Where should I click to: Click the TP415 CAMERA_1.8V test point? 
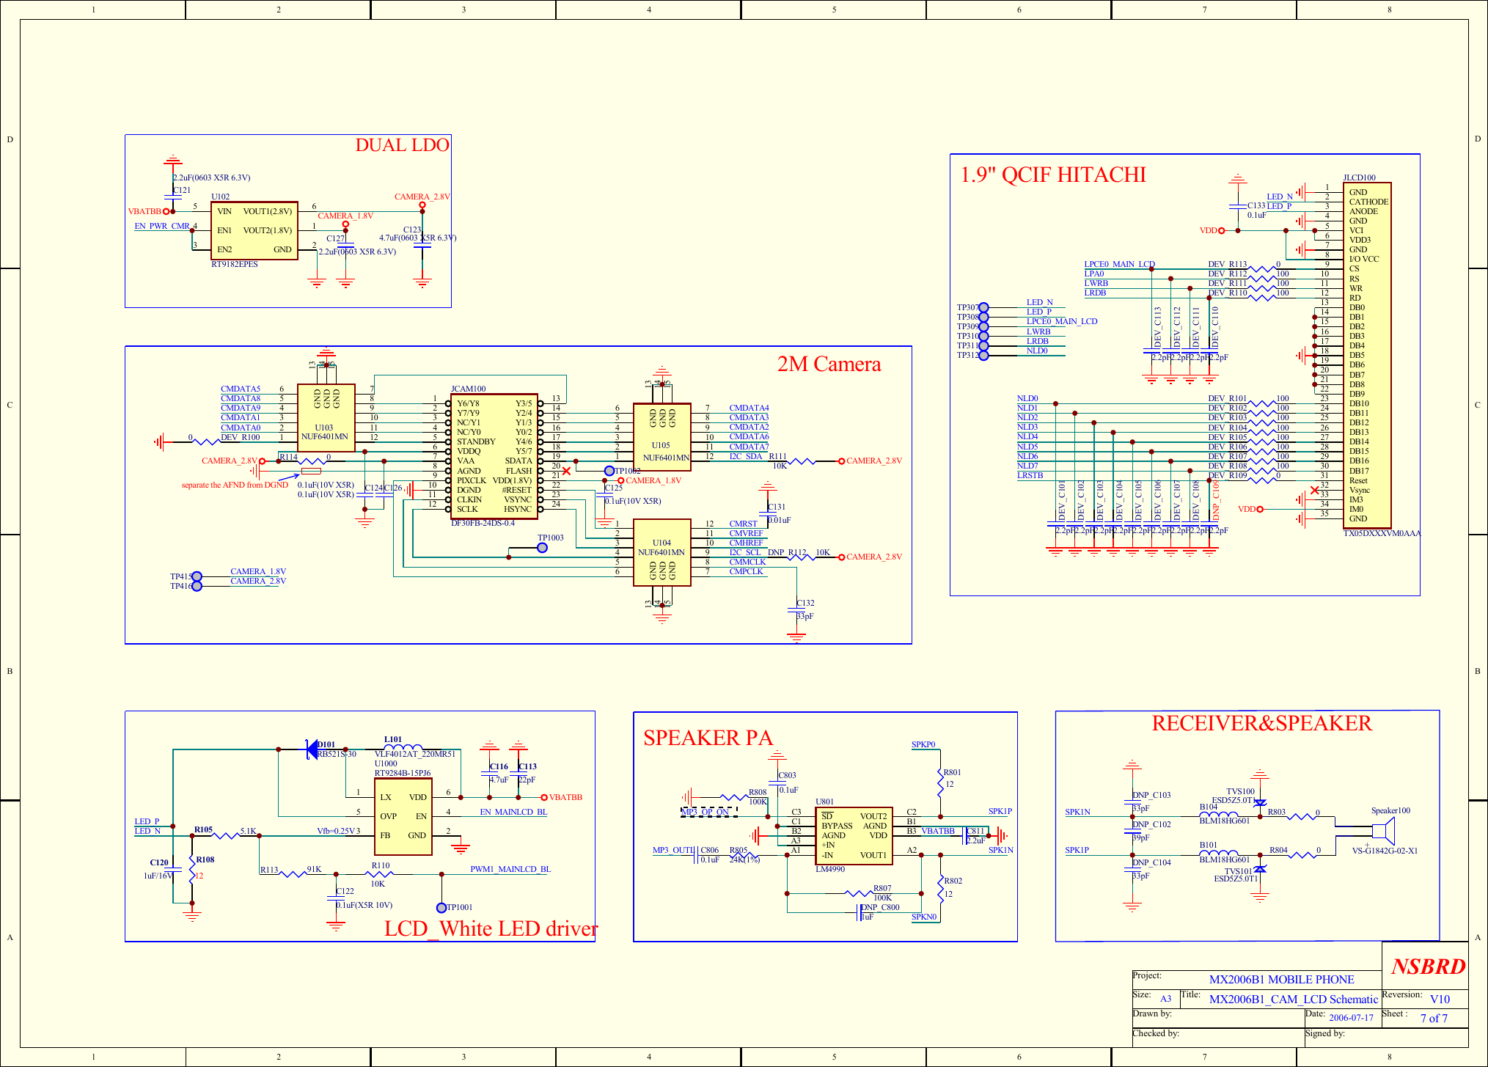[196, 577]
